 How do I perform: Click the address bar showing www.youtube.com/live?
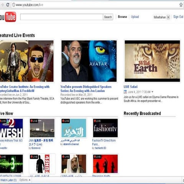[95, 5]
